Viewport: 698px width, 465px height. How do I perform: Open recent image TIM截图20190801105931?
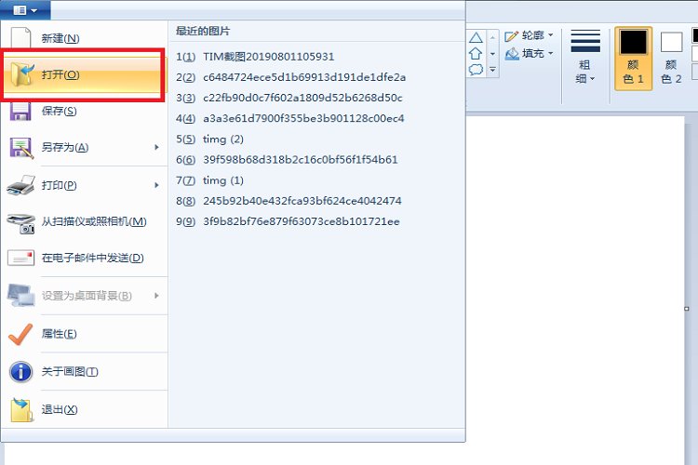tap(268, 57)
